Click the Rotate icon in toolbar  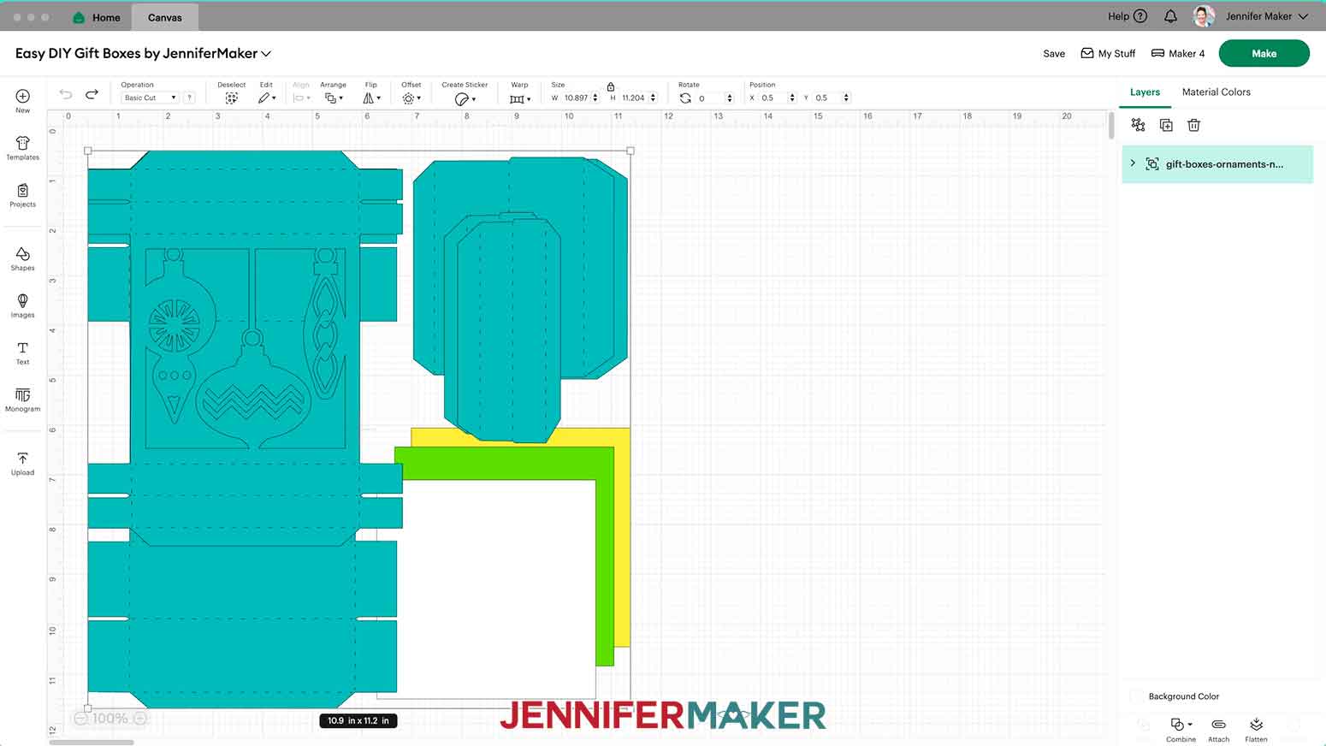(685, 98)
